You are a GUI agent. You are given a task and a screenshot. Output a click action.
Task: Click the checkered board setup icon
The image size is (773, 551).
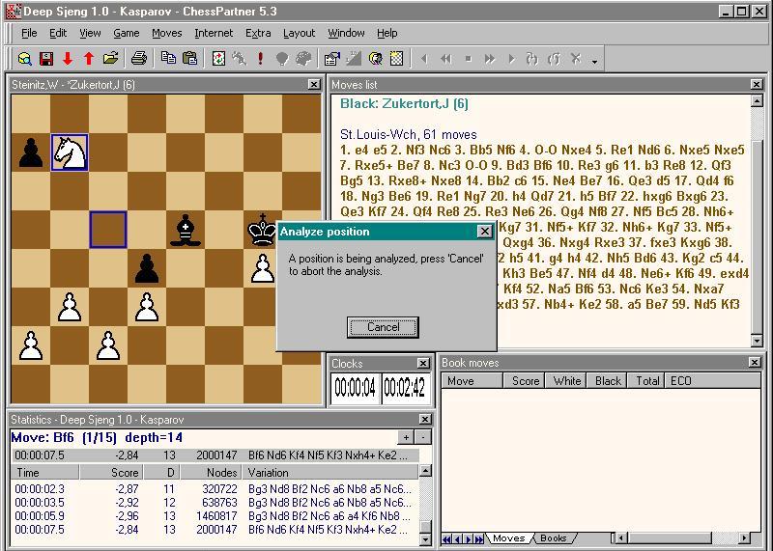pos(396,59)
